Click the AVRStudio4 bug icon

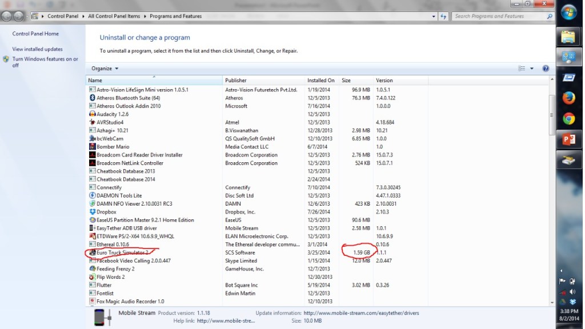coord(92,122)
